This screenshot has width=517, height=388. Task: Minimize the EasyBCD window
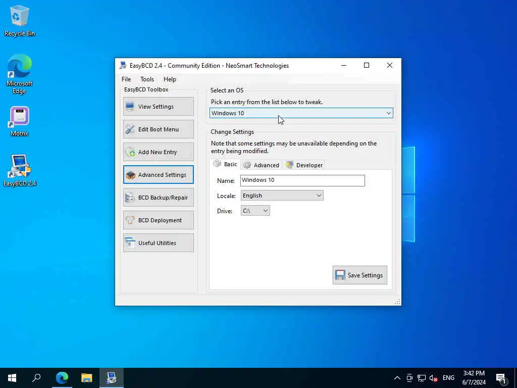point(344,65)
